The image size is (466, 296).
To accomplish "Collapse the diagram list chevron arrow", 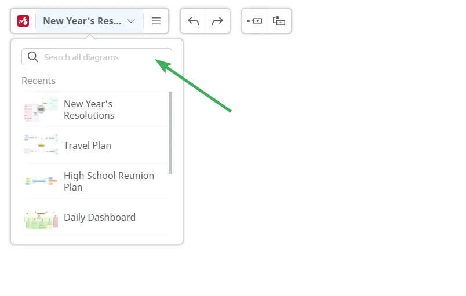I will 131,21.
